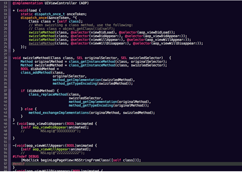Select the dispatch_once_t type name
Image resolution: width=242 pixels, height=172 pixels.
50,14
